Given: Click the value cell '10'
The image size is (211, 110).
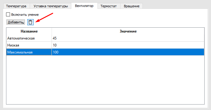Looking at the screenshot, I should [x=128, y=45].
